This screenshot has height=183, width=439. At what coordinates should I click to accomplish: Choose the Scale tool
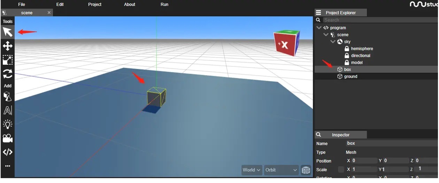(x=8, y=60)
